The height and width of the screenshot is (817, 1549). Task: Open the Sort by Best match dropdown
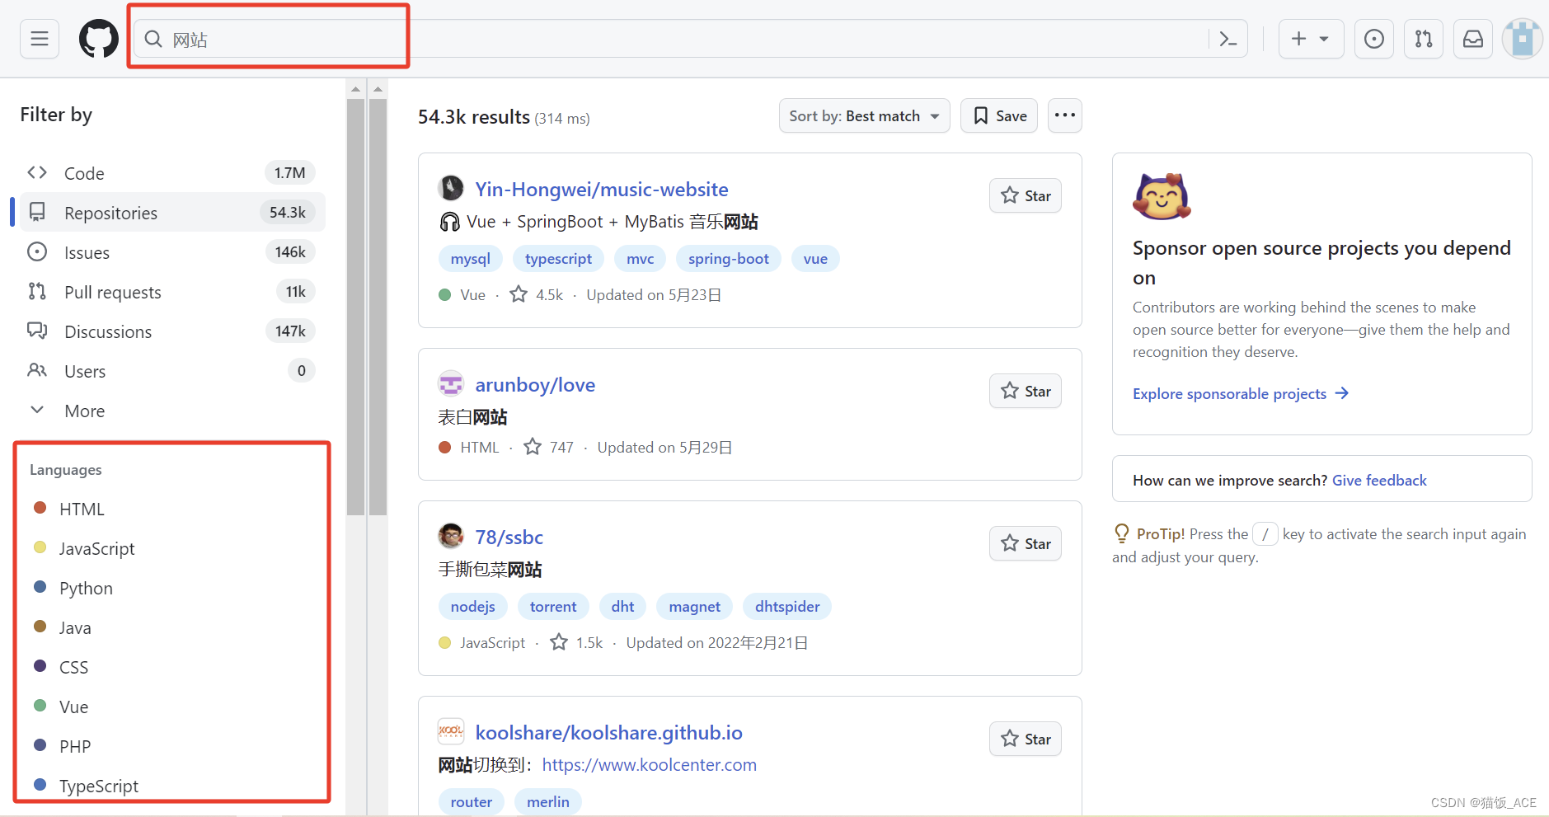(864, 115)
